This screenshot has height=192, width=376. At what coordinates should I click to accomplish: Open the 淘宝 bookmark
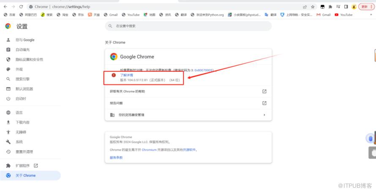[63, 15]
